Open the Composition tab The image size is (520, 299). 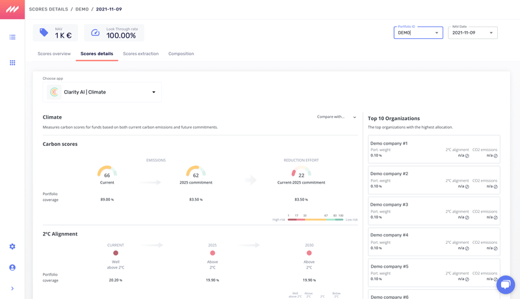[x=181, y=54]
